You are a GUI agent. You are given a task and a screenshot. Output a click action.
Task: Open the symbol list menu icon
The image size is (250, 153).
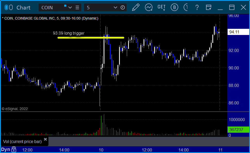click(77, 7)
